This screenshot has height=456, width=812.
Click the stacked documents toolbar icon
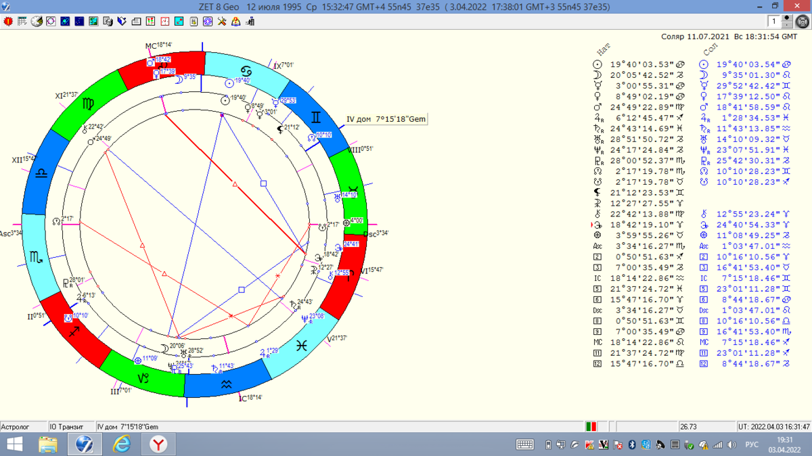click(108, 22)
